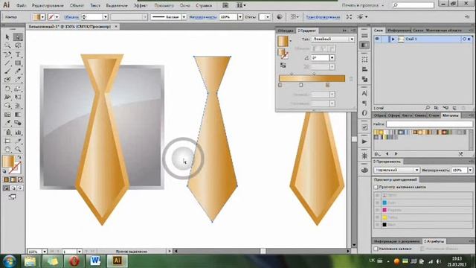Viewport: 476px width, 268px height.
Task: Click the large gradient fill swatch in Gradient panel
Action: click(283, 42)
